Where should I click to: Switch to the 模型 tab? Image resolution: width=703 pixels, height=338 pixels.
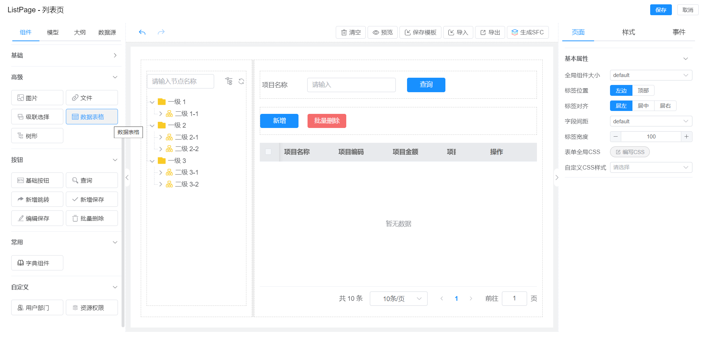pos(53,32)
